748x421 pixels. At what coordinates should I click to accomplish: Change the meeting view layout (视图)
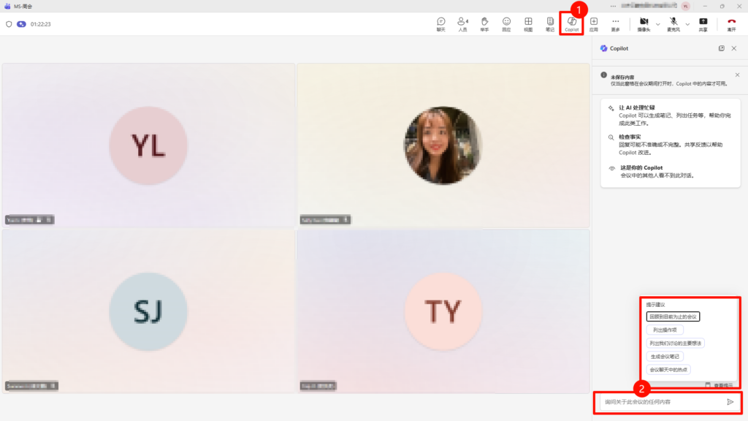pos(528,23)
